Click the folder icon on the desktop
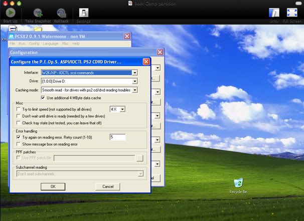Viewport: 304px width, 221px height. click(x=38, y=29)
